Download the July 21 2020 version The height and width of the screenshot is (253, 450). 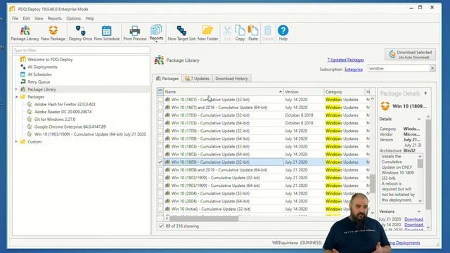414,219
